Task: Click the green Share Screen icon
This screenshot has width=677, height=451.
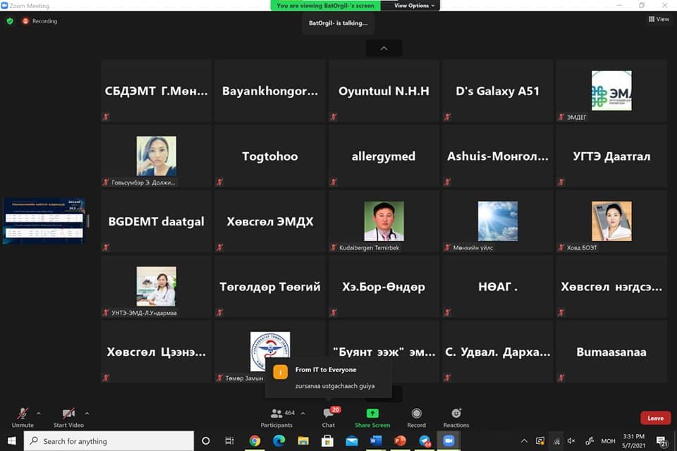Action: pyautogui.click(x=372, y=414)
